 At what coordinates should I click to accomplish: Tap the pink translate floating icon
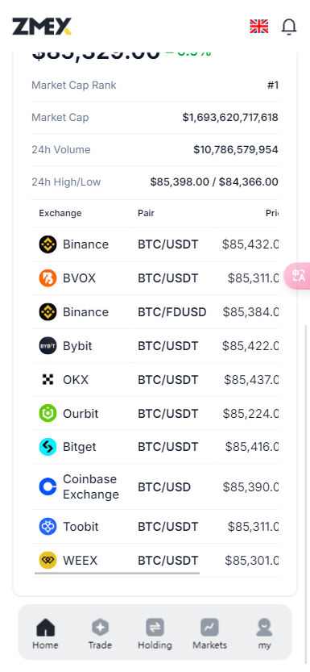297,275
